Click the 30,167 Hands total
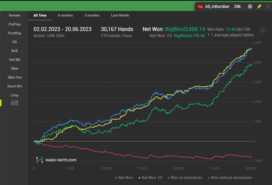 117,29
